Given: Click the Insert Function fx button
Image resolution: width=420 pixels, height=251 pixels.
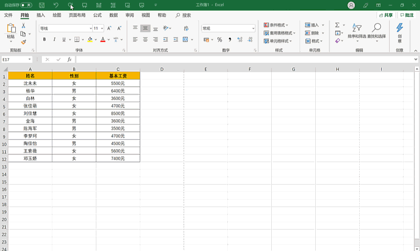Looking at the screenshot, I should tap(69, 60).
